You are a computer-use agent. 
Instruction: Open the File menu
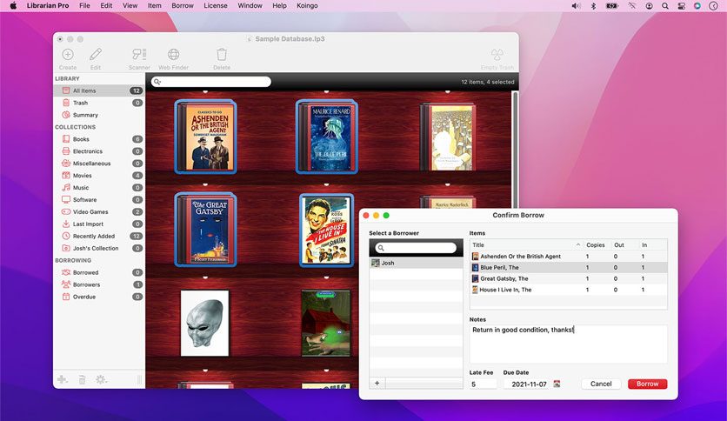pyautogui.click(x=84, y=5)
